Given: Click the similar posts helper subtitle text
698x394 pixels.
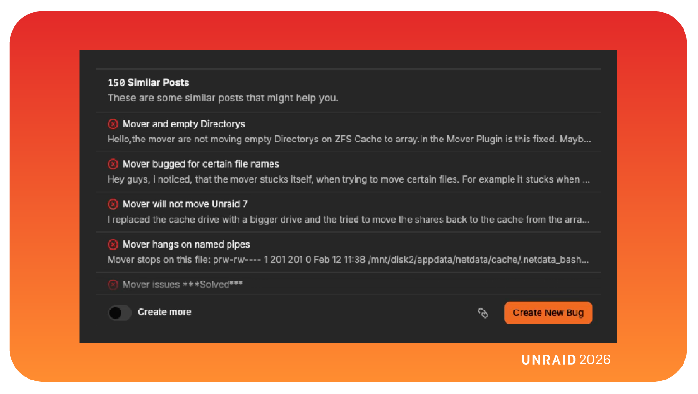Looking at the screenshot, I should point(223,98).
